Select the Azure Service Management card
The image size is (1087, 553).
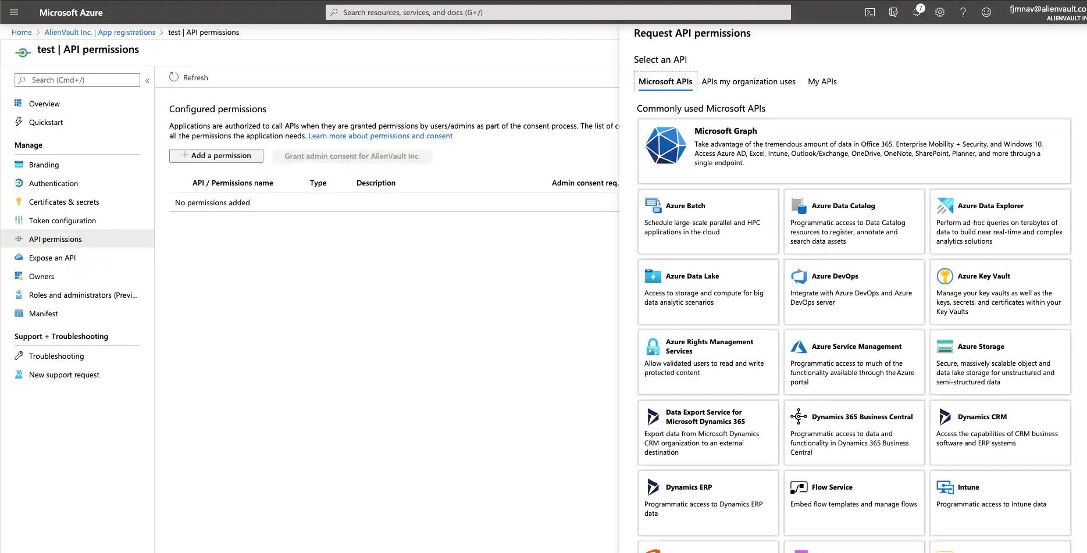854,362
